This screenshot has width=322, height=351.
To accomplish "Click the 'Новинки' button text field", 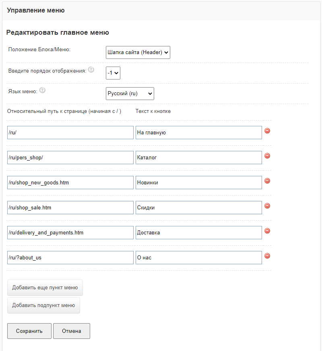I will point(198,182).
